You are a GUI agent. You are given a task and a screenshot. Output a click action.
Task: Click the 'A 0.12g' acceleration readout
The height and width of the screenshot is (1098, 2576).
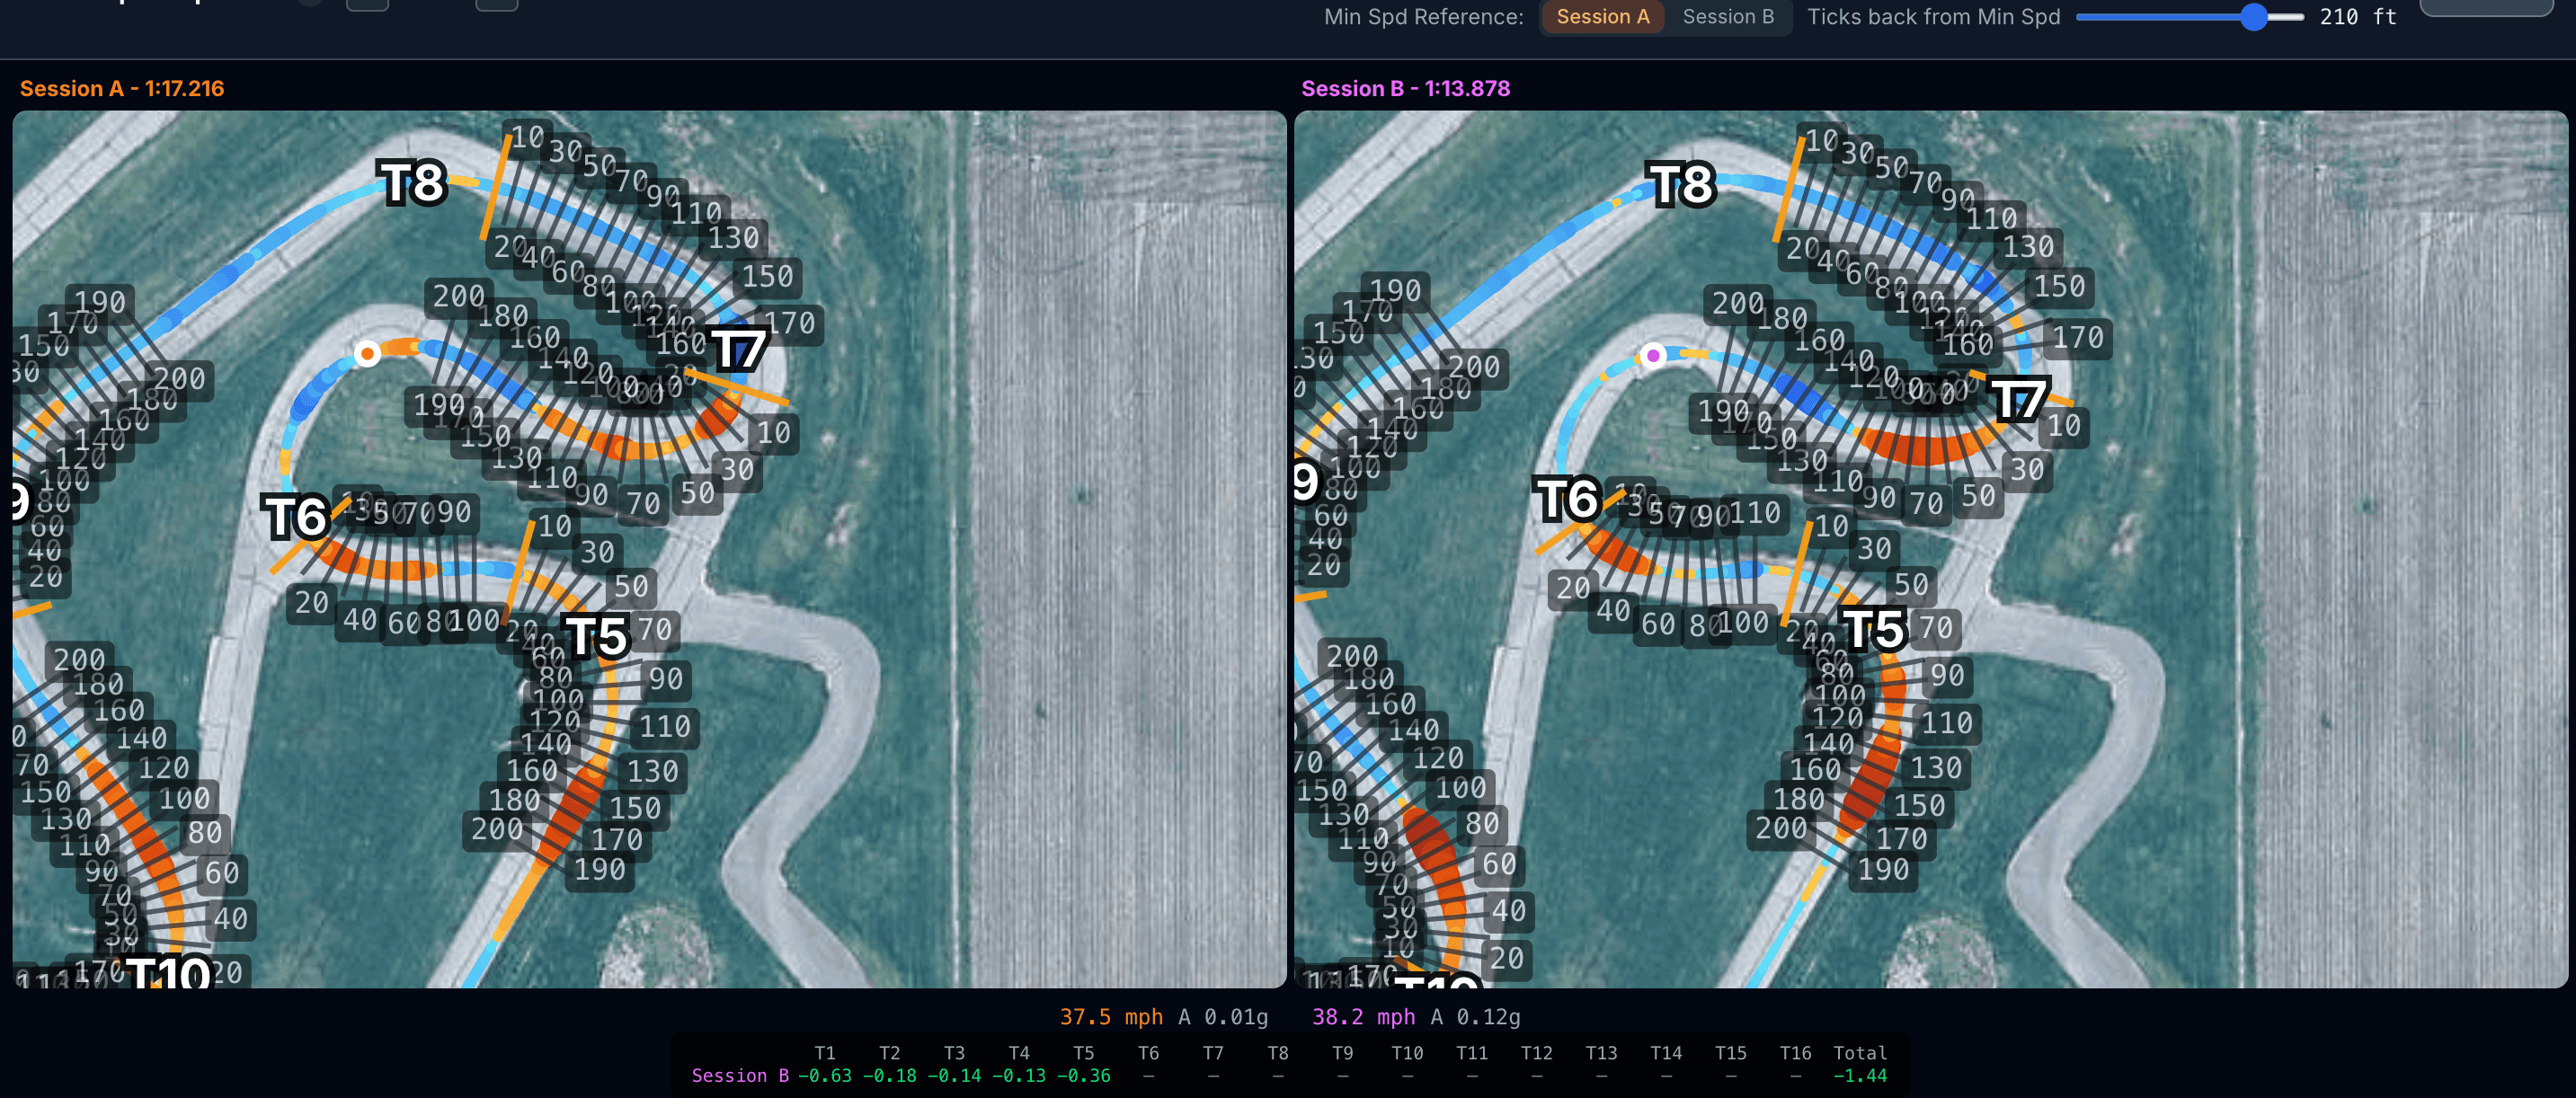pos(1475,1017)
